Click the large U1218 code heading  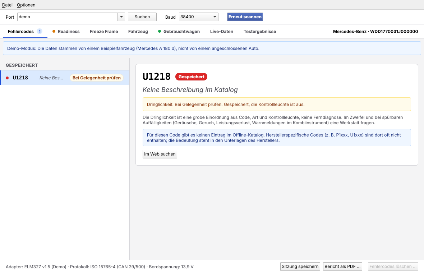157,77
